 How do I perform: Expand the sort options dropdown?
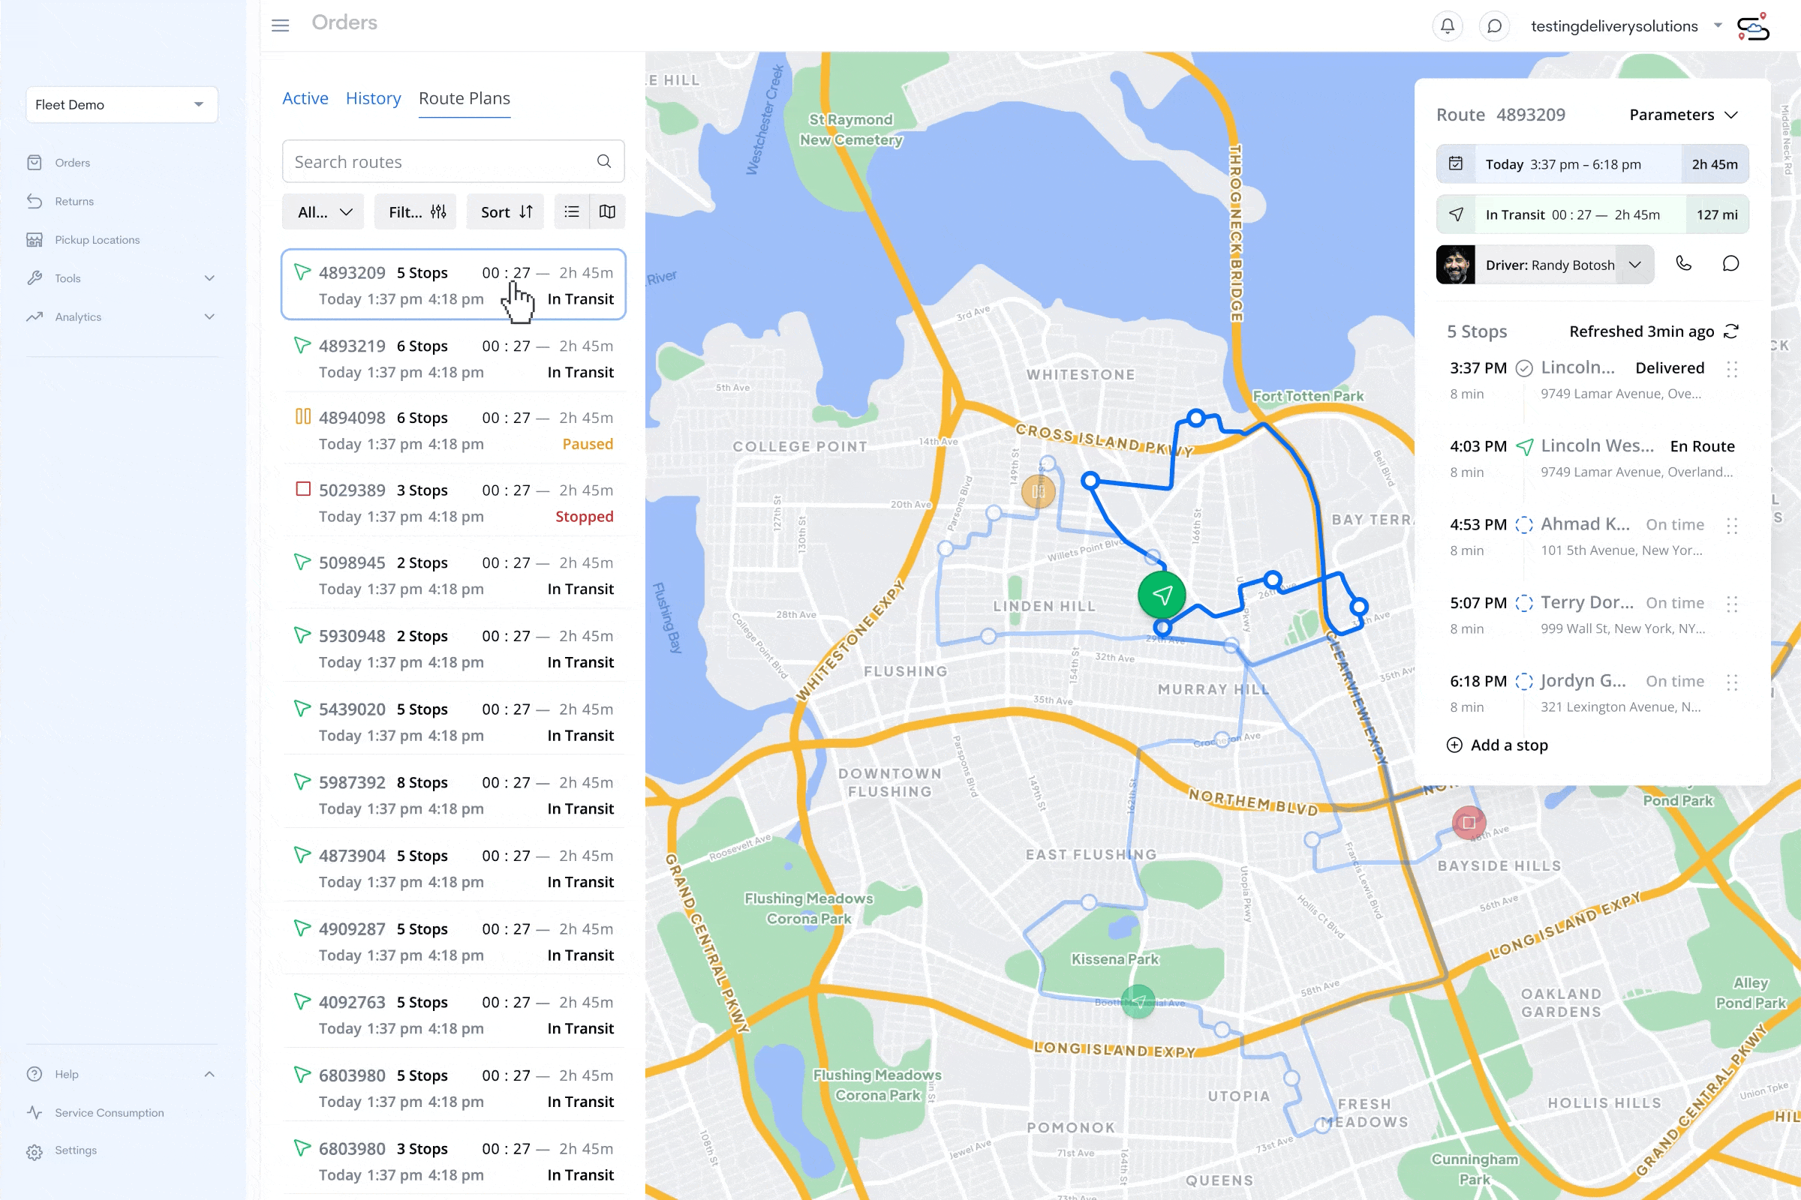tap(507, 211)
